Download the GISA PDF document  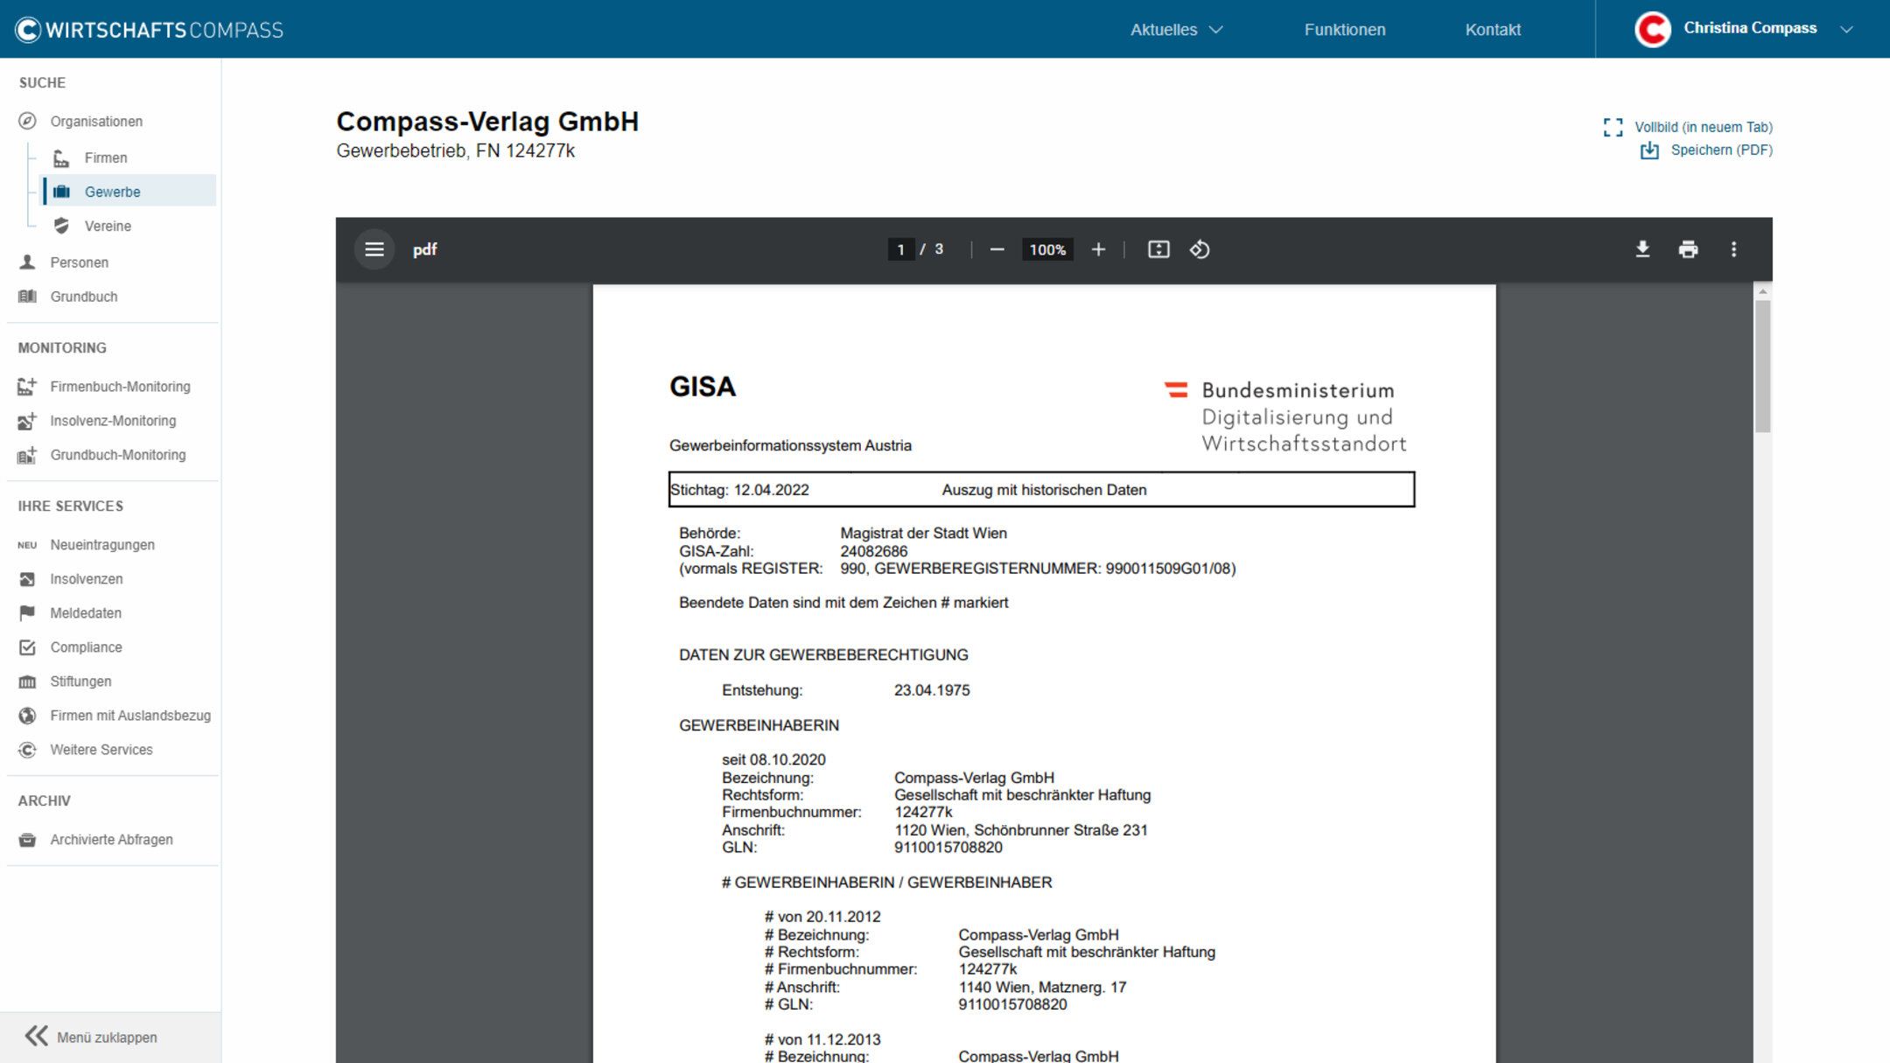(x=1643, y=249)
